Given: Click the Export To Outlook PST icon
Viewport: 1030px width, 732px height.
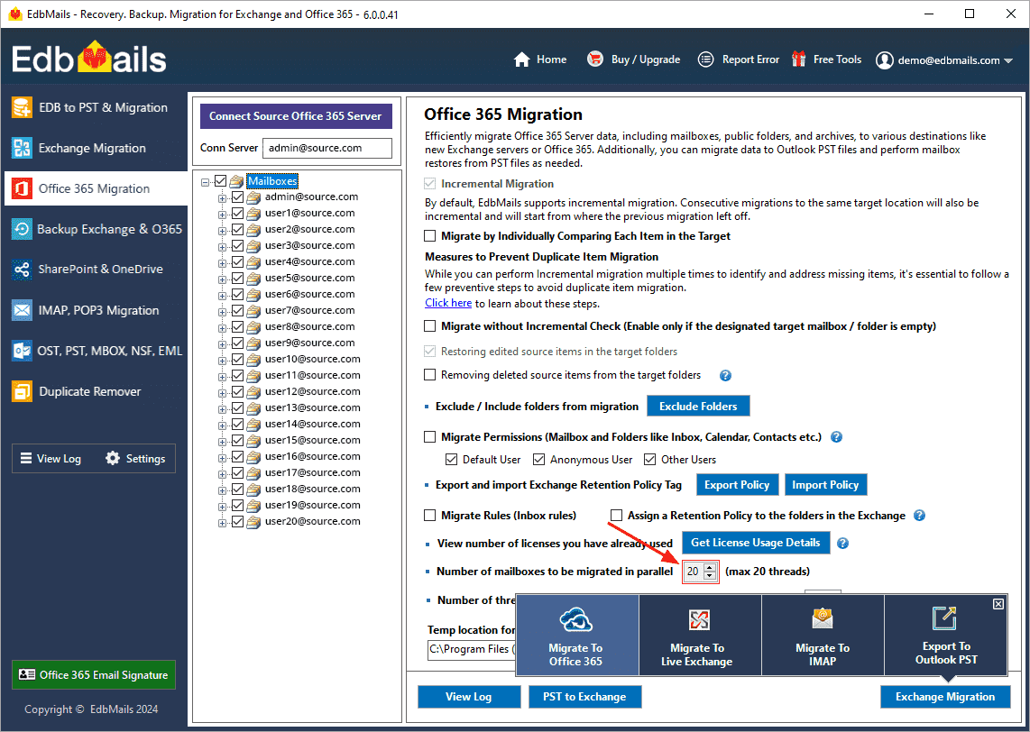Looking at the screenshot, I should click(944, 618).
